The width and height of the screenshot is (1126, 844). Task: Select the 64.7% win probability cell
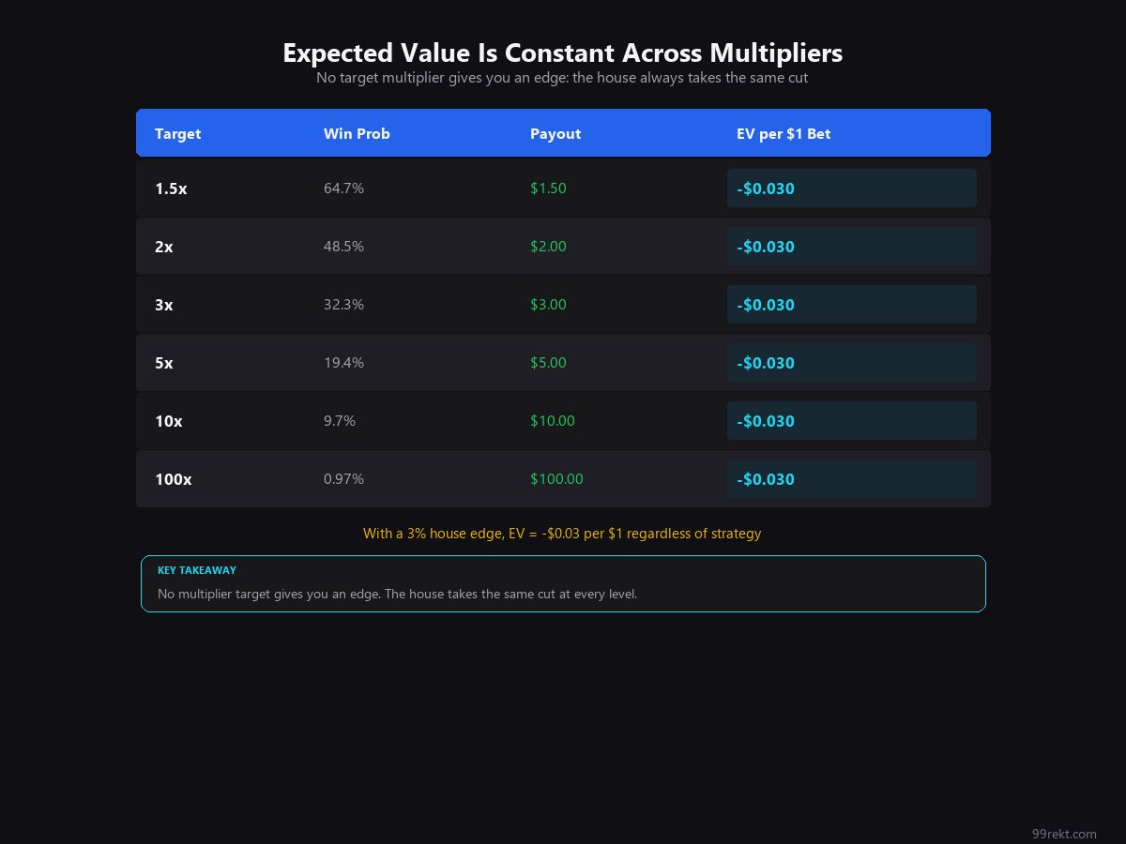(x=343, y=188)
